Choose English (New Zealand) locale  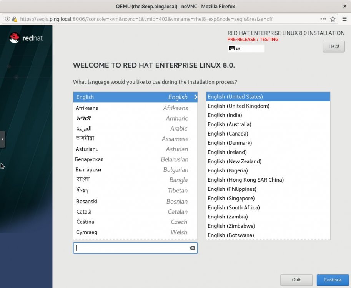click(268, 161)
